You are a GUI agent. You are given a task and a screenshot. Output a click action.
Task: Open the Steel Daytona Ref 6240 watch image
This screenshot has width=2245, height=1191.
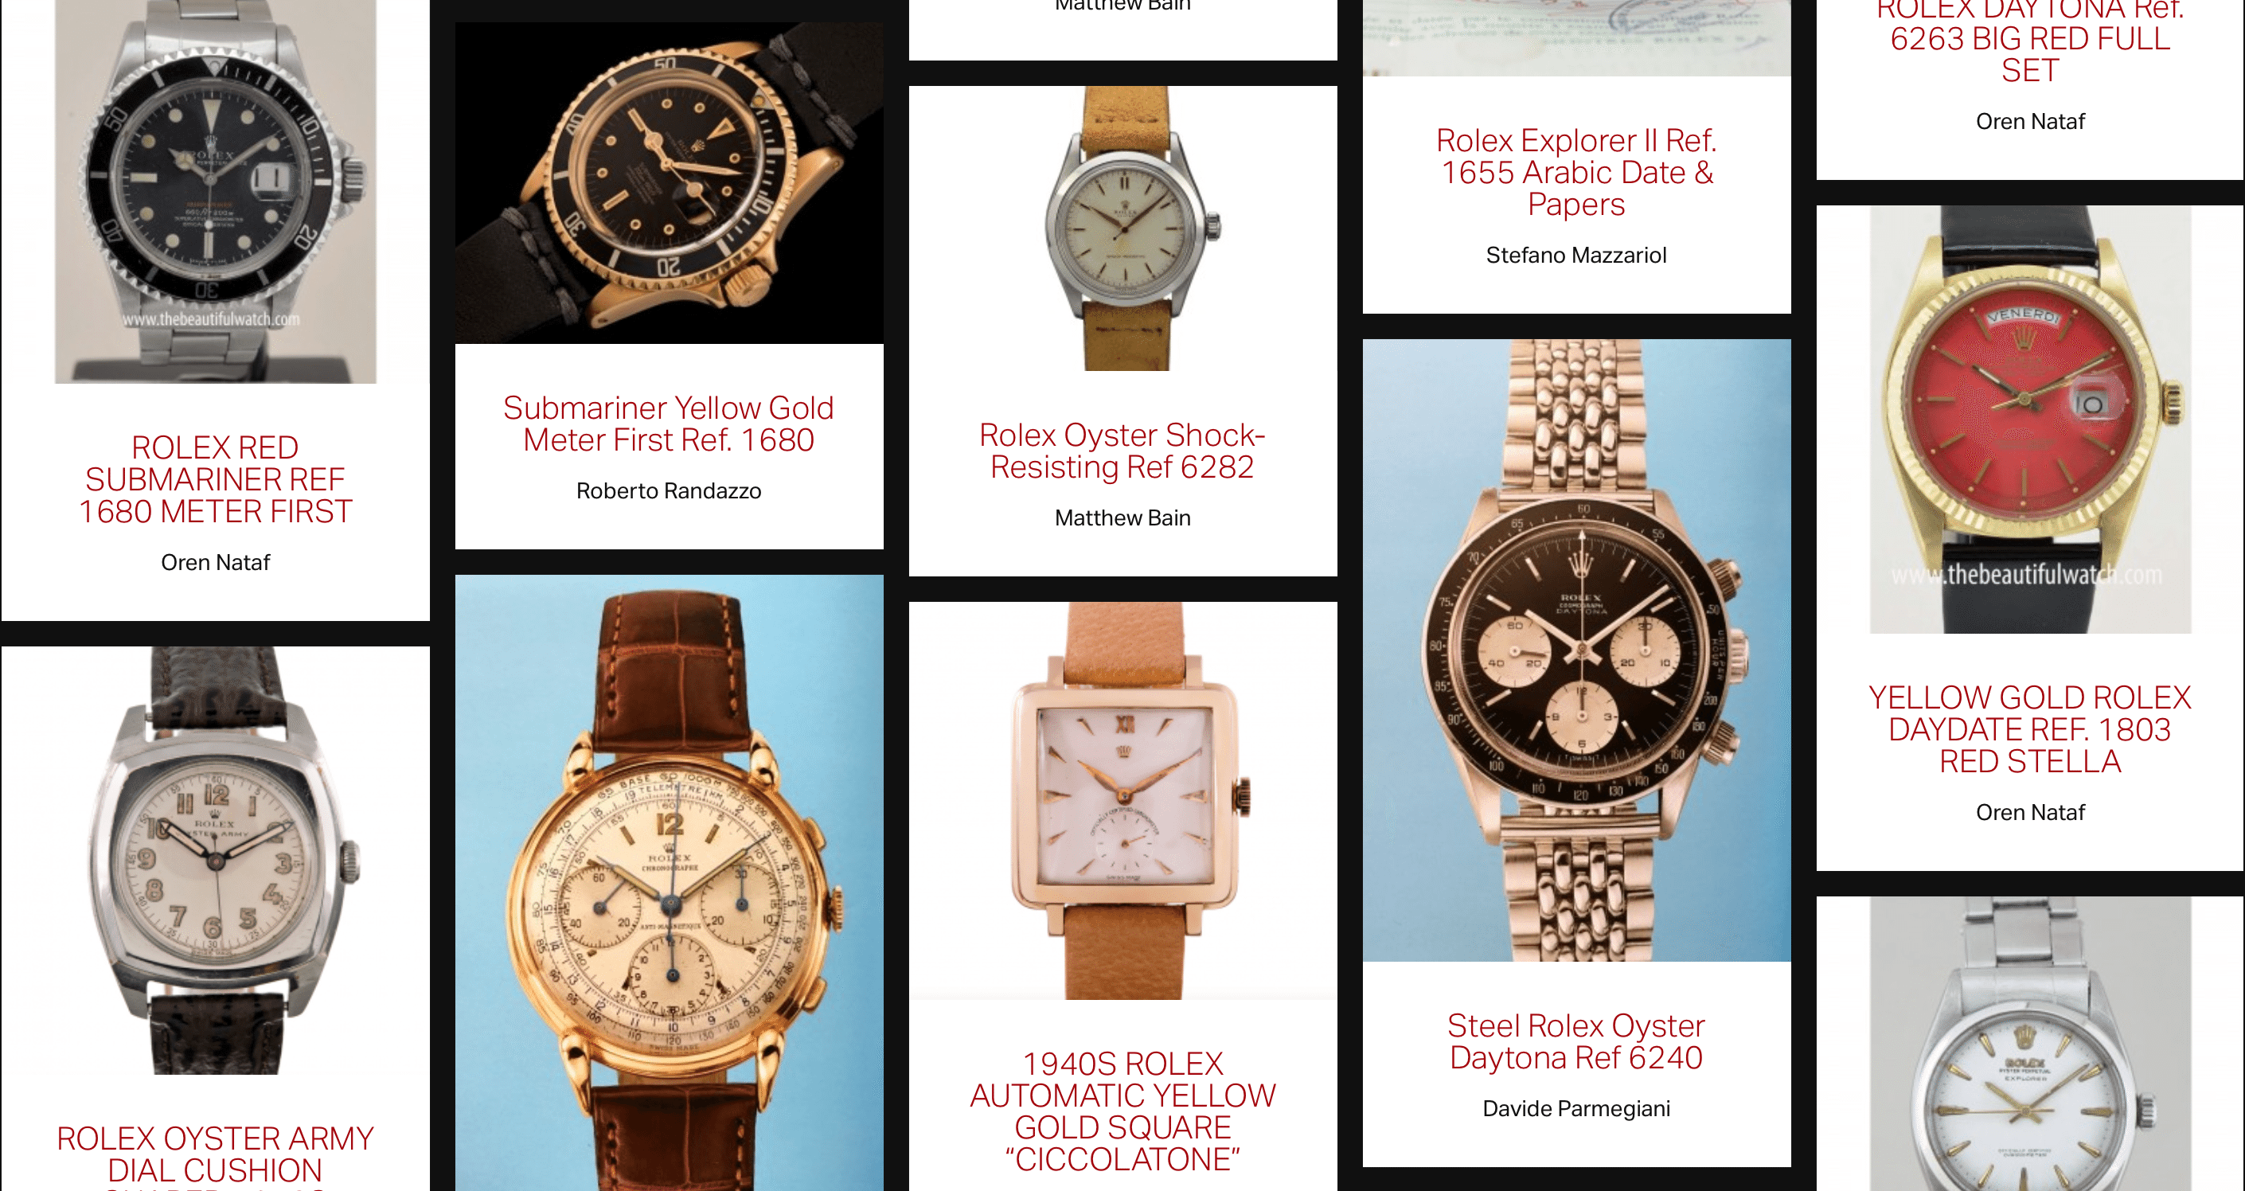click(x=1576, y=650)
